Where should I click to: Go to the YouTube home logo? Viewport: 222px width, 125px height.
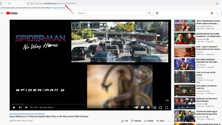12,13
